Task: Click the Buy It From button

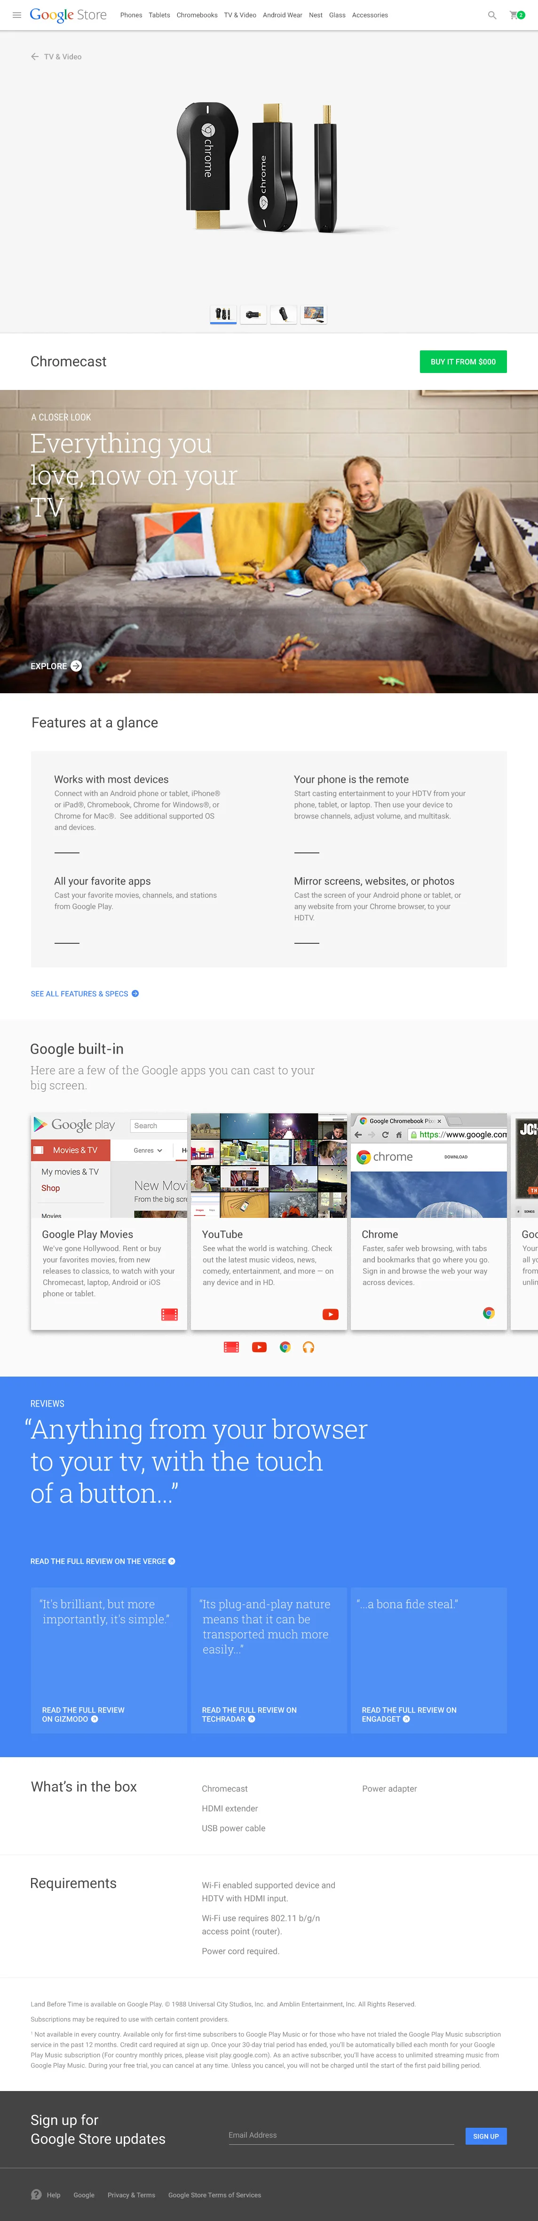Action: pyautogui.click(x=463, y=361)
